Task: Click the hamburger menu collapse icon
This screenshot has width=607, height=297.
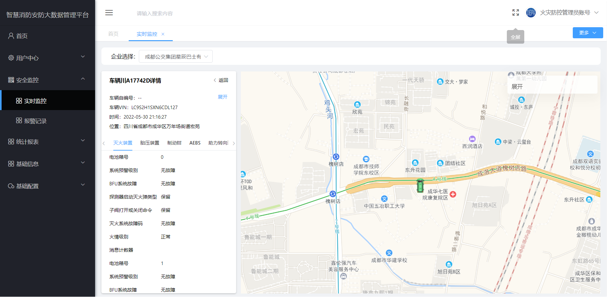Action: [109, 13]
